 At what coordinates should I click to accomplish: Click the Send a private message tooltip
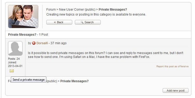click(x=28, y=79)
